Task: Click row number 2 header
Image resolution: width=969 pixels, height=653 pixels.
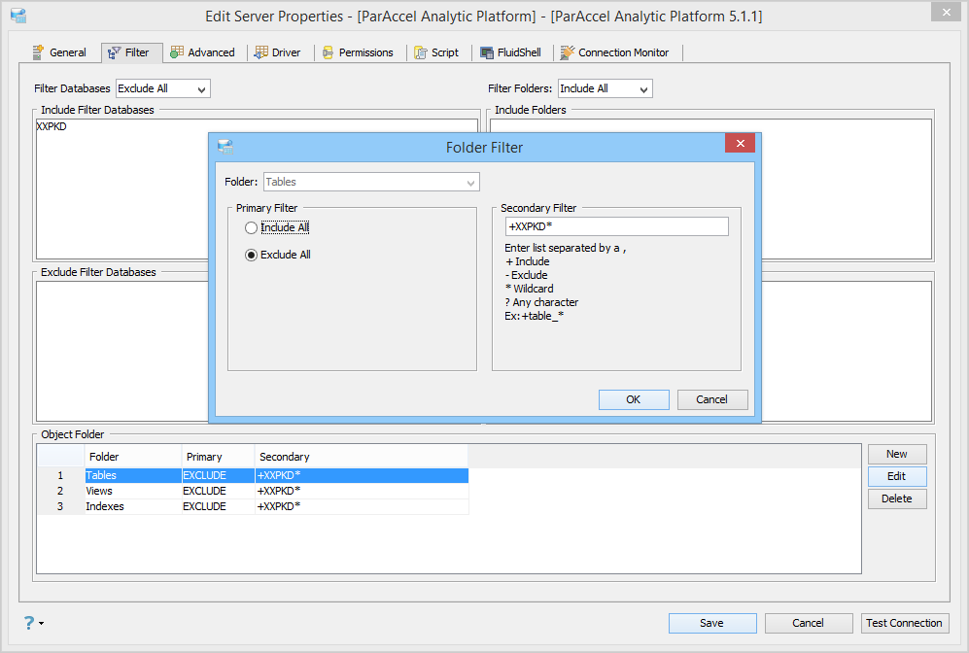Action: [x=60, y=491]
